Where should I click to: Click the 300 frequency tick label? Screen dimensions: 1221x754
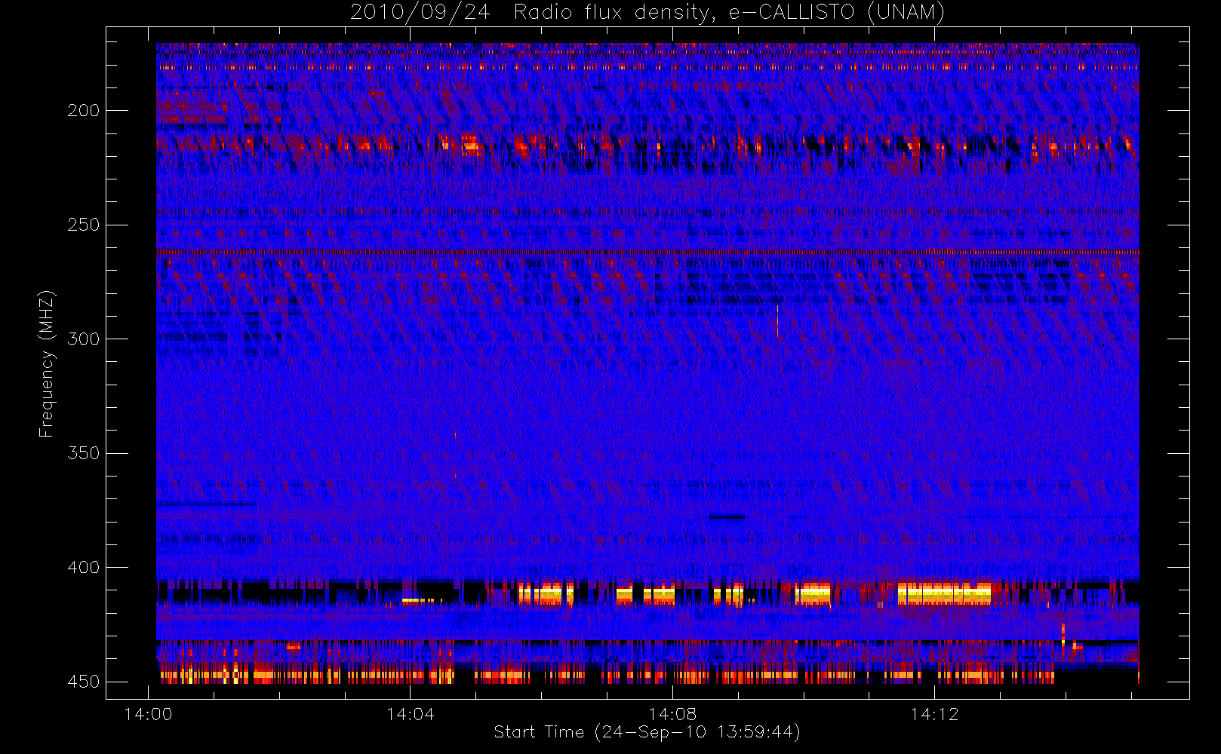click(83, 339)
